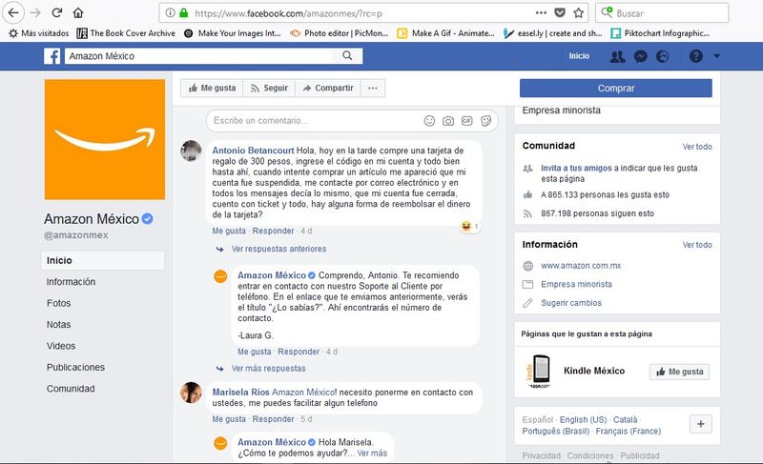
Task: Open the Messenger icon in Facebook header
Action: coord(640,56)
